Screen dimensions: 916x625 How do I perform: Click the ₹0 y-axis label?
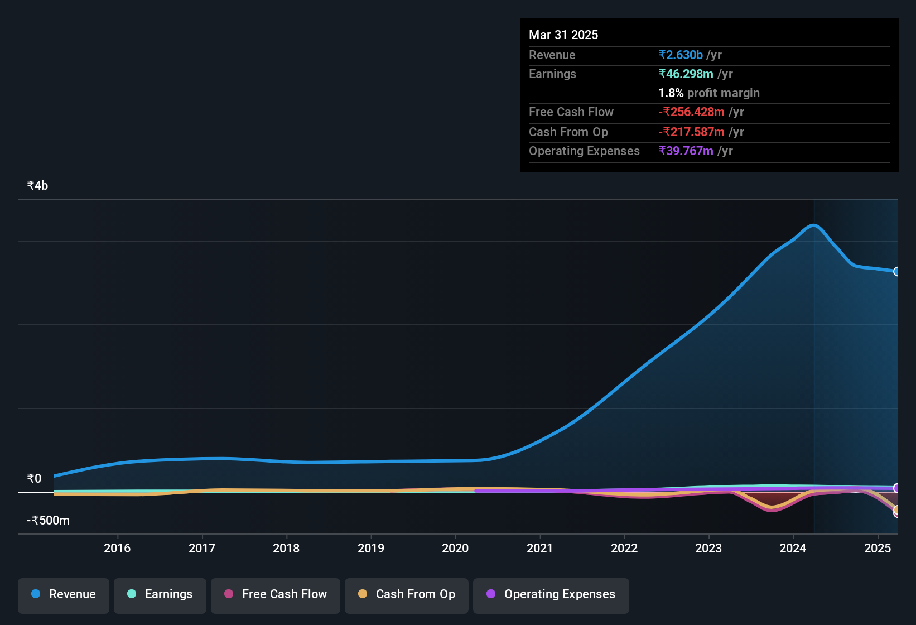tap(34, 478)
